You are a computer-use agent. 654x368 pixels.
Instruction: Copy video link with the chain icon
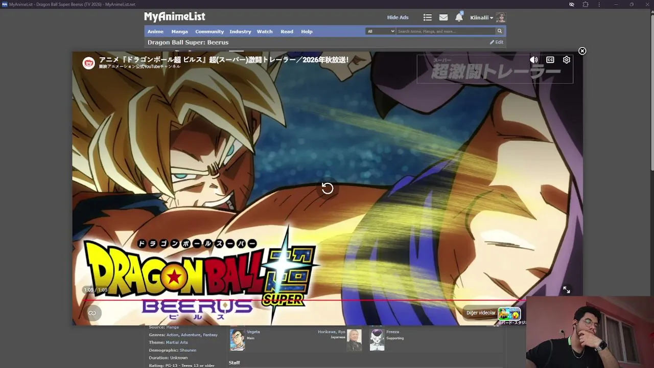pyautogui.click(x=92, y=313)
